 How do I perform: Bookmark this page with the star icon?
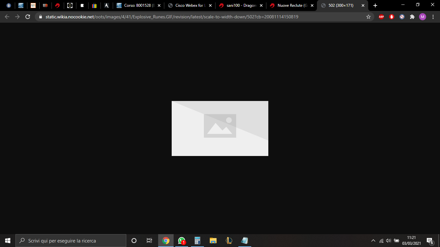point(368,17)
